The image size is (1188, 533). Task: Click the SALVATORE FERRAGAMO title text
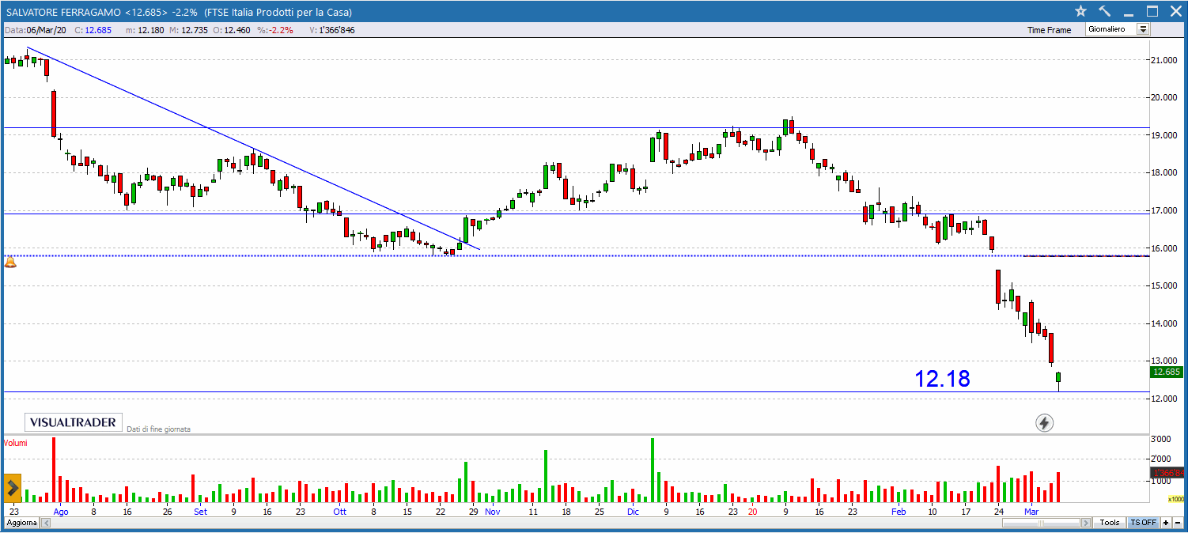pyautogui.click(x=64, y=12)
